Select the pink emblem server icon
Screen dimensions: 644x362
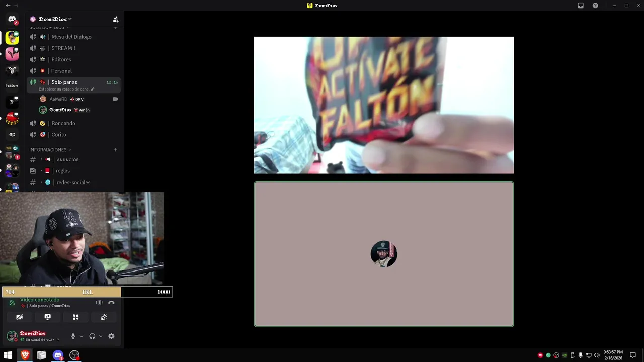pyautogui.click(x=12, y=54)
